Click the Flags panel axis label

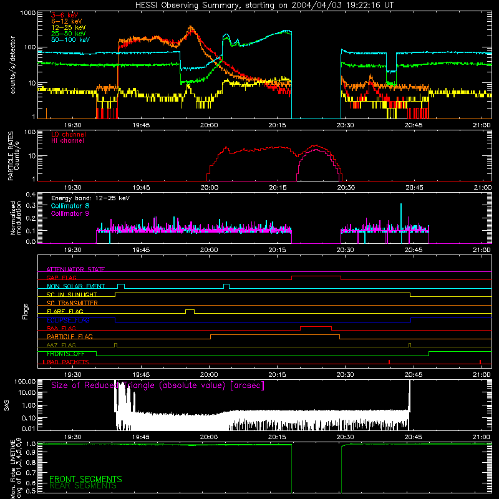(25, 311)
